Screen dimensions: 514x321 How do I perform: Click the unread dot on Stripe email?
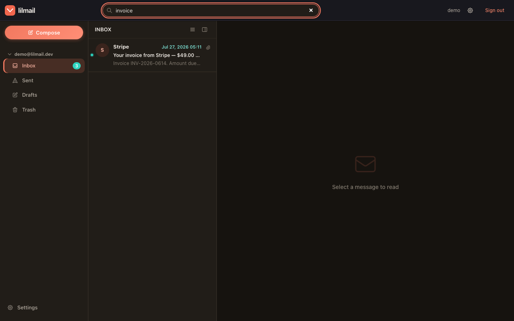92,55
